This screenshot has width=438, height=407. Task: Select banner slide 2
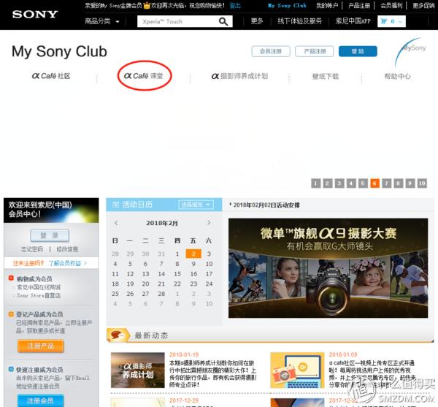pyautogui.click(x=327, y=183)
